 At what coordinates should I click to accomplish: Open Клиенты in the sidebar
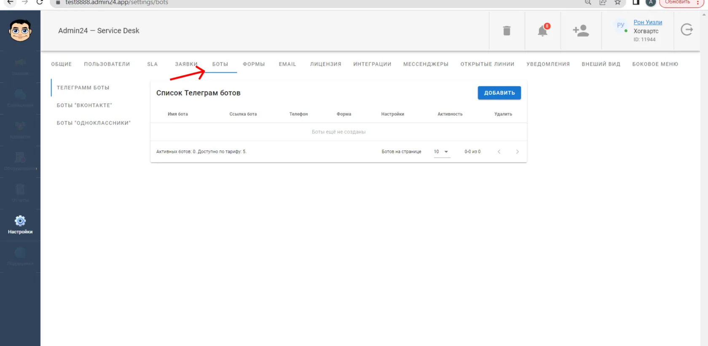pos(20,130)
